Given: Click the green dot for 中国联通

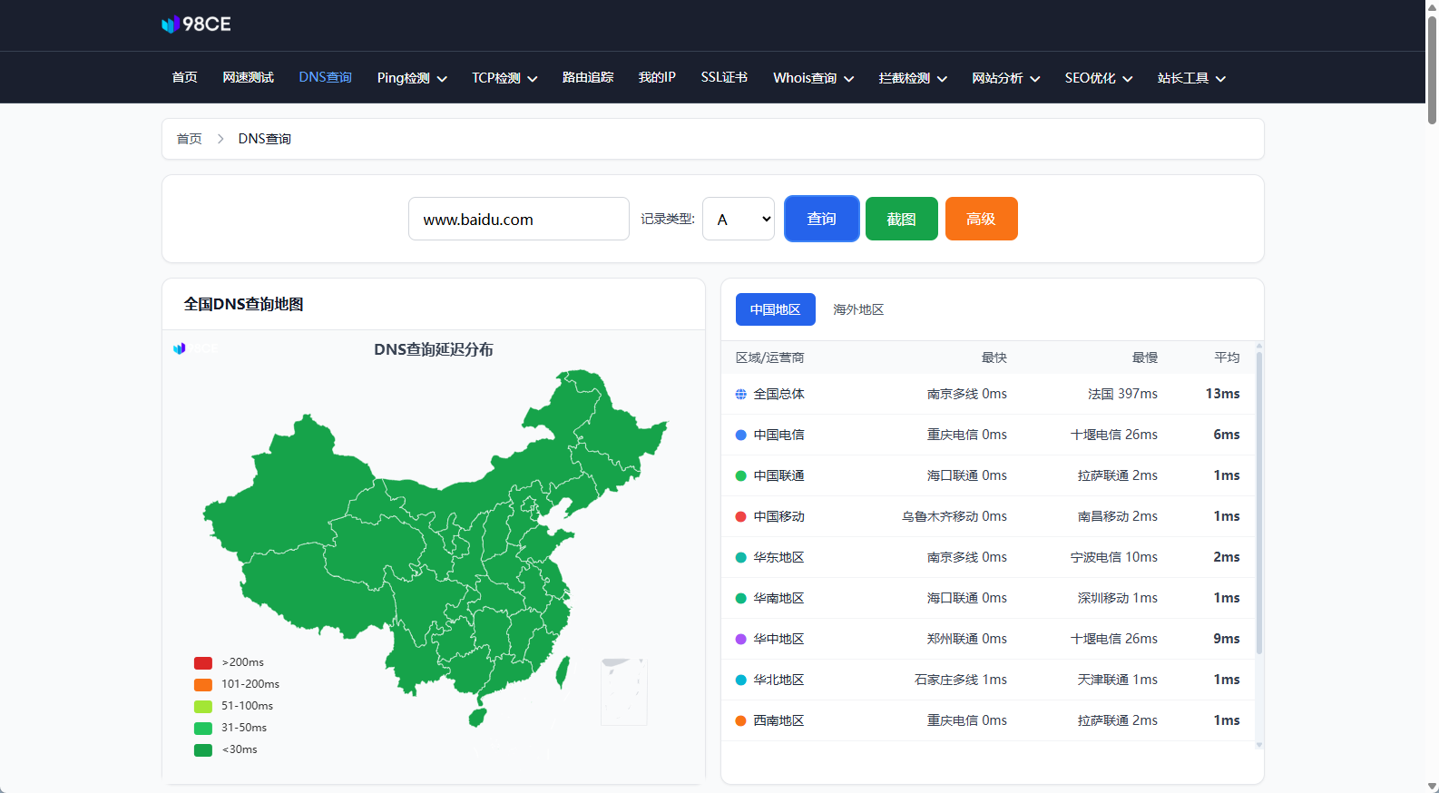Looking at the screenshot, I should [740, 475].
